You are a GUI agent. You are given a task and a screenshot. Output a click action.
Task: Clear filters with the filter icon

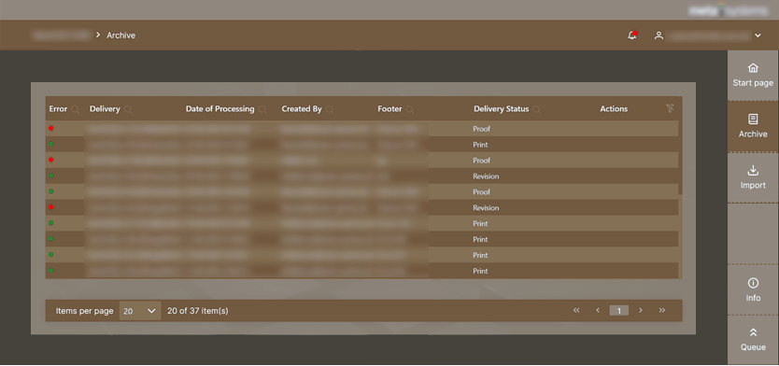coord(670,108)
